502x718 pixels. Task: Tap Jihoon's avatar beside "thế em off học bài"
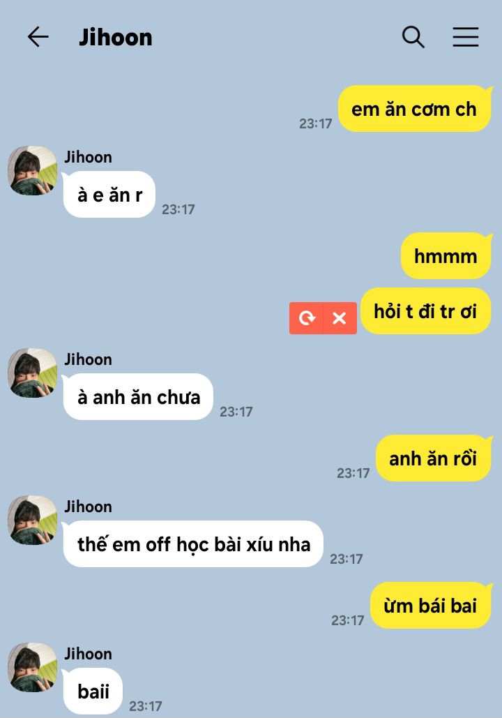point(33,520)
